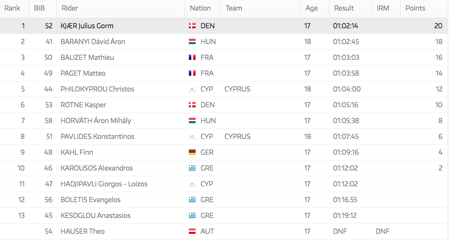Click the Cyprus flag in PHILOKYPROU Christos row

192,89
